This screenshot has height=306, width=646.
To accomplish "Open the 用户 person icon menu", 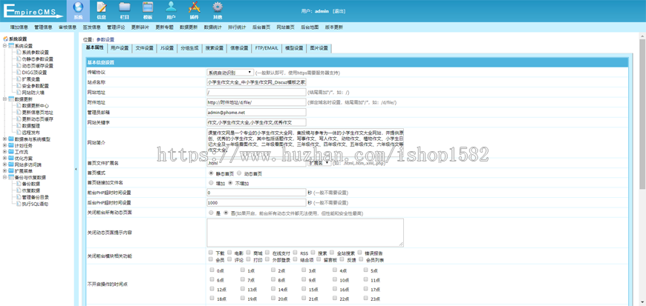I will click(x=171, y=10).
